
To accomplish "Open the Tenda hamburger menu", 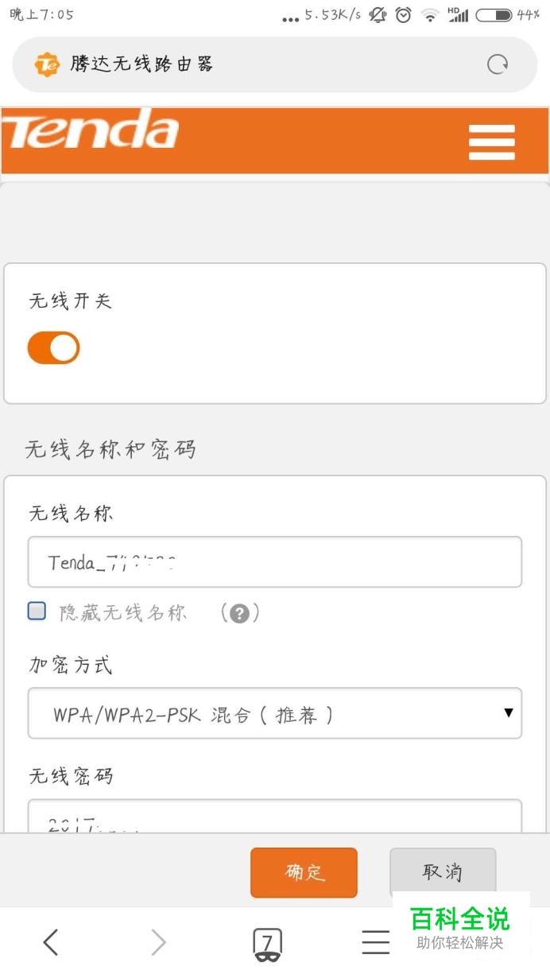I will (x=491, y=142).
